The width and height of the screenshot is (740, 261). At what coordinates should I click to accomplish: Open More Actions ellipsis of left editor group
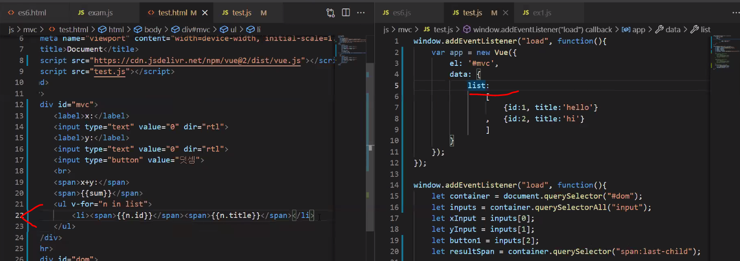pos(361,12)
